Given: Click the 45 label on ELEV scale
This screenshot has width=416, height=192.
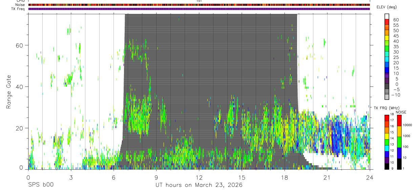Looking at the screenshot, I should [396, 36].
